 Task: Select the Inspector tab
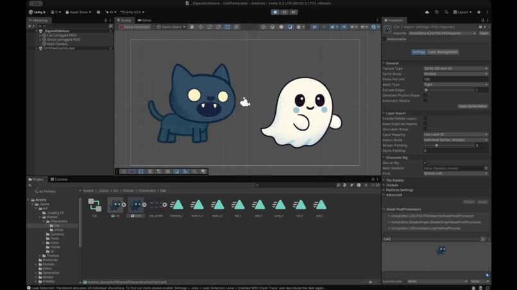394,20
